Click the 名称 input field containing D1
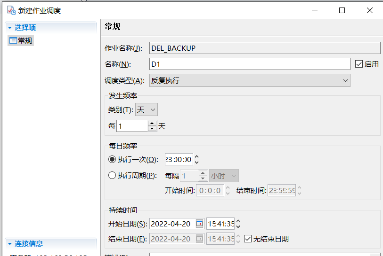The image size is (383, 256). click(250, 64)
